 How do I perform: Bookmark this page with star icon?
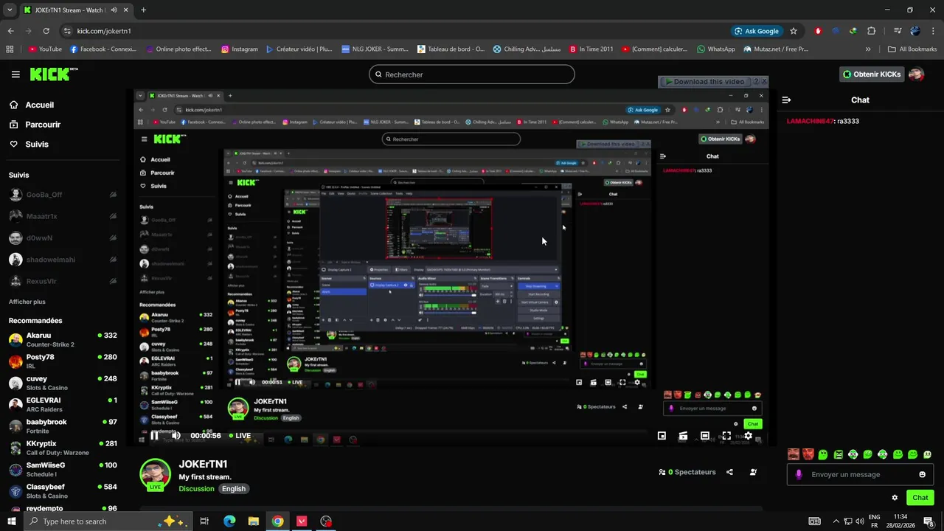pyautogui.click(x=794, y=31)
